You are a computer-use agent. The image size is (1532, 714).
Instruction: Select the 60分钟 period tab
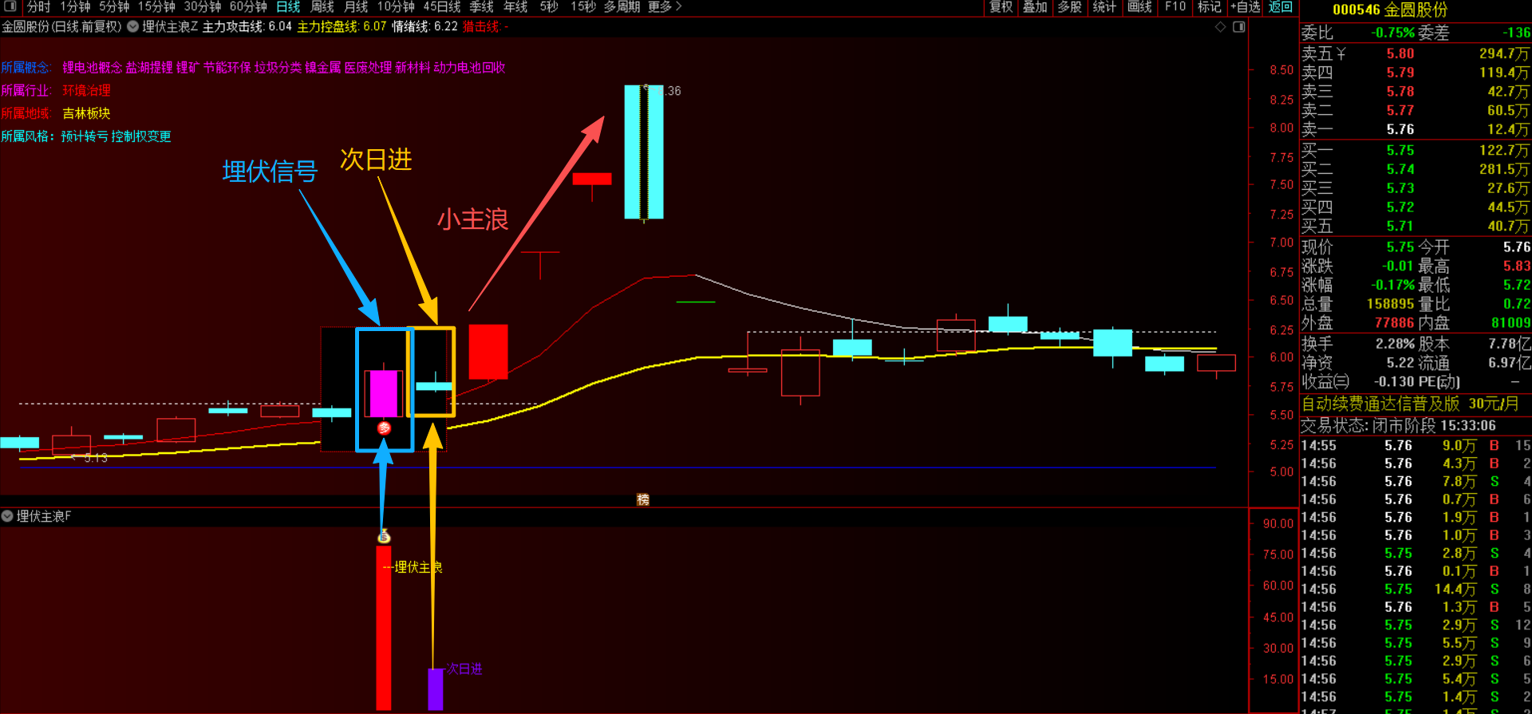pyautogui.click(x=248, y=6)
